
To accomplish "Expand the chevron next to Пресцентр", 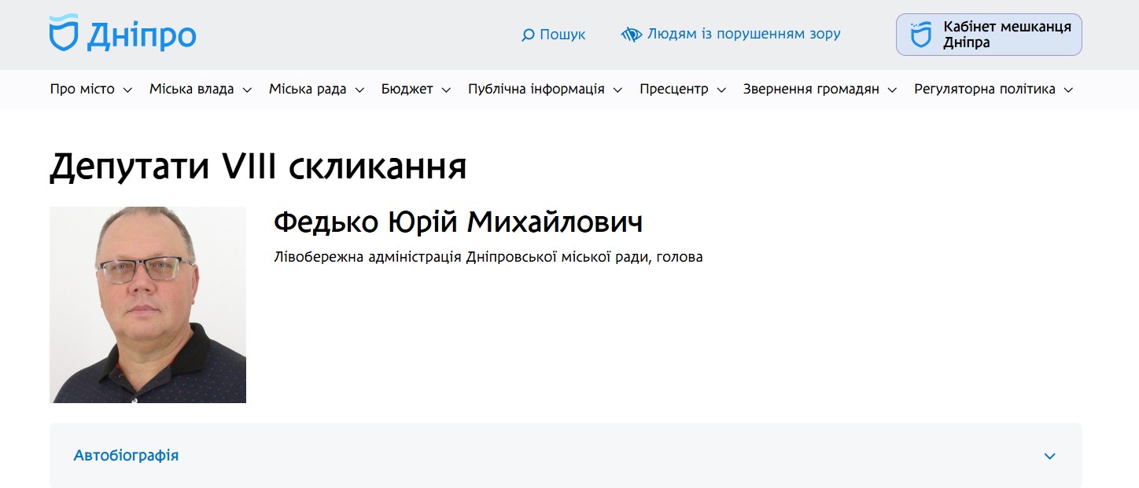I will coord(721,90).
